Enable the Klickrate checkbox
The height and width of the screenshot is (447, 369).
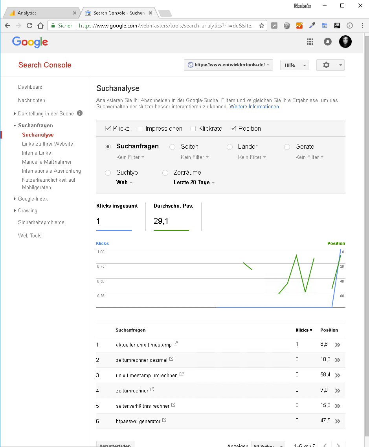tap(193, 129)
